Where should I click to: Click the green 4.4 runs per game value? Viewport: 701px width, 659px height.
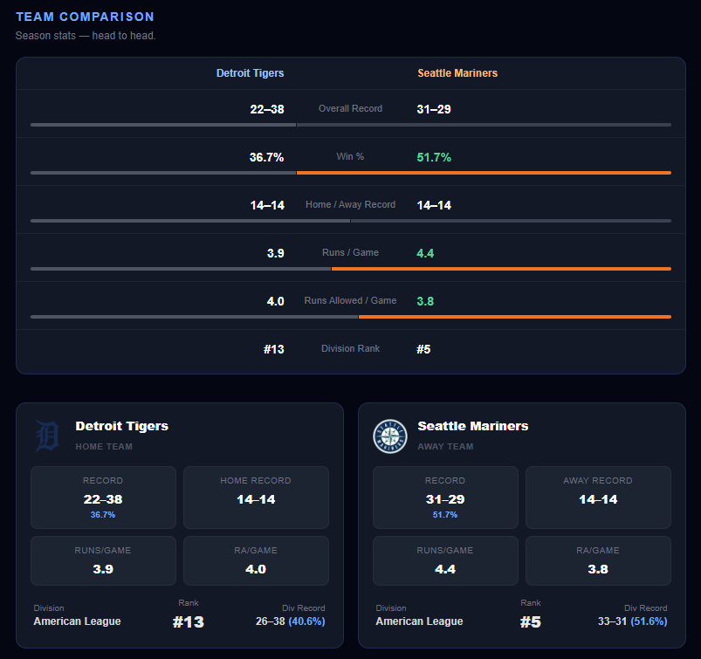tap(425, 253)
